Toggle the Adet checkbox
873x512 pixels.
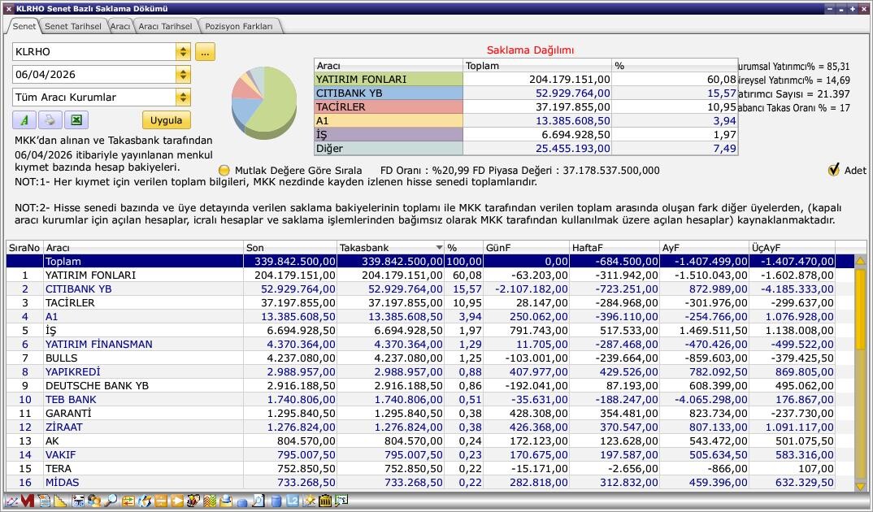(x=833, y=170)
